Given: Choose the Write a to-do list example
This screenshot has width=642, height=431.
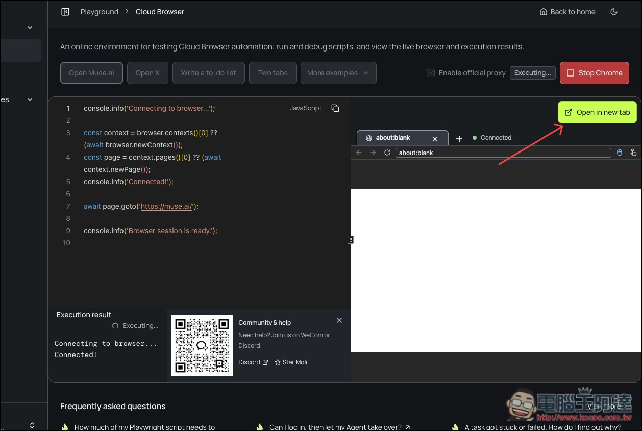Looking at the screenshot, I should [209, 73].
